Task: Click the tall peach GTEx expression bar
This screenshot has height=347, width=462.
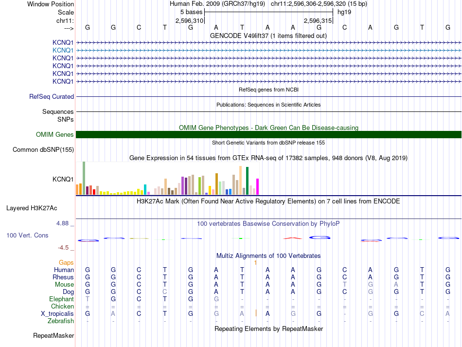Action: click(240, 180)
